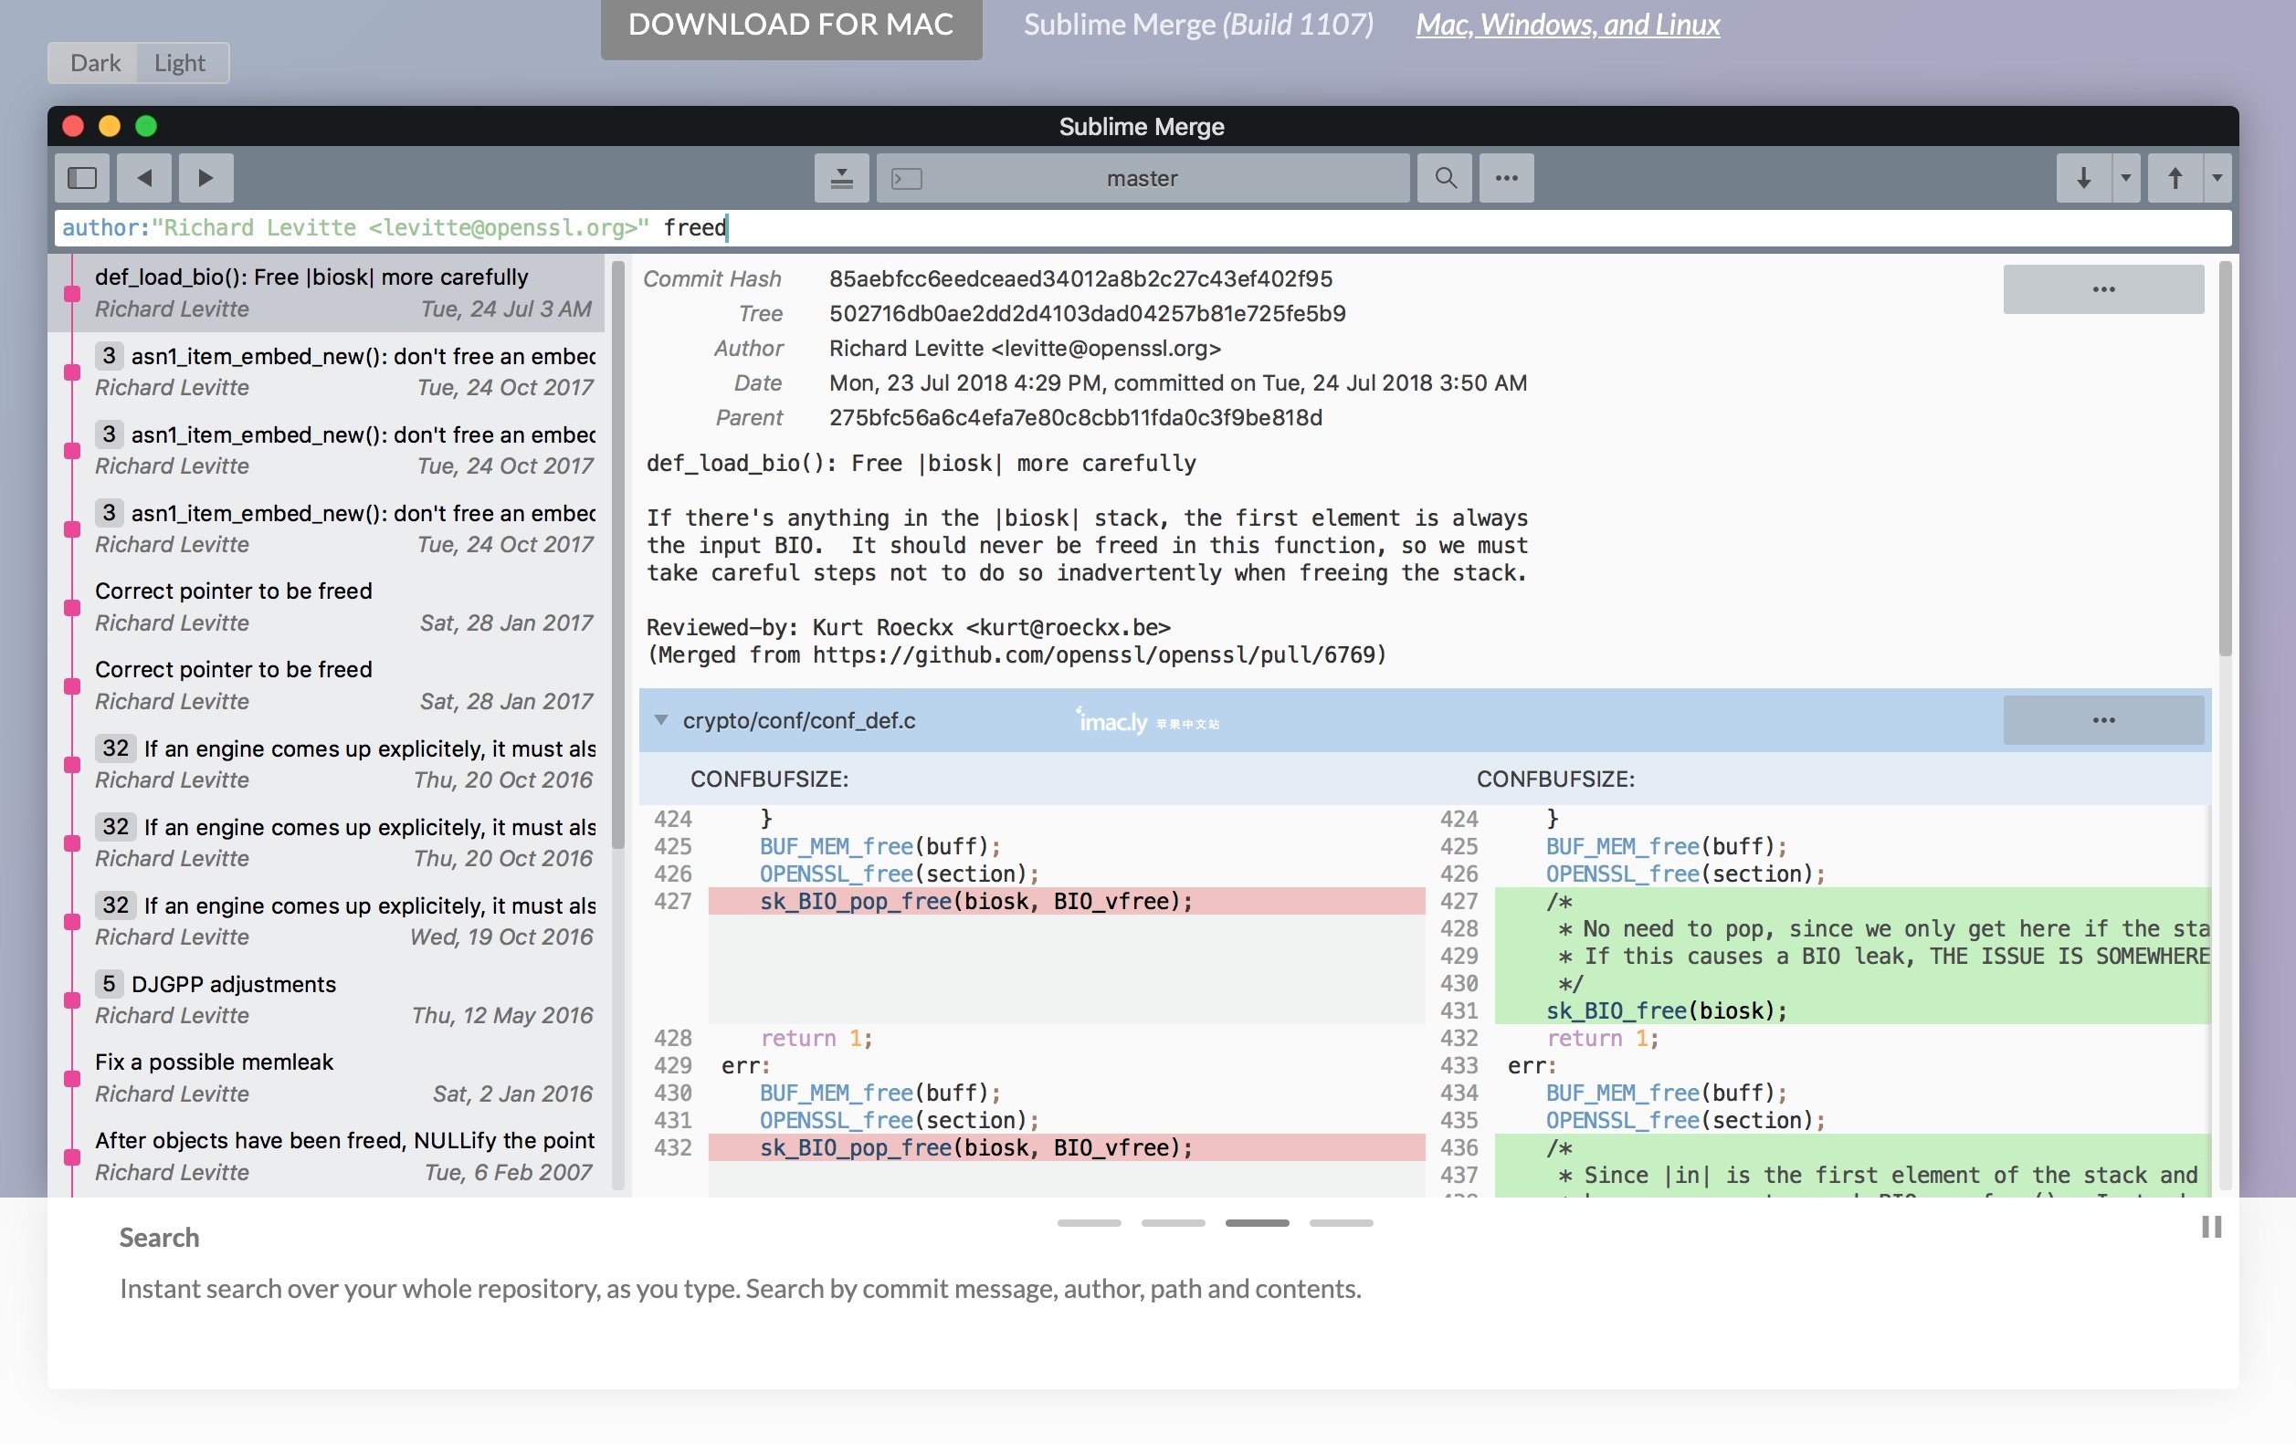The image size is (2296, 1444).
Task: Jump to the second slideshow indicator
Action: [x=1173, y=1222]
